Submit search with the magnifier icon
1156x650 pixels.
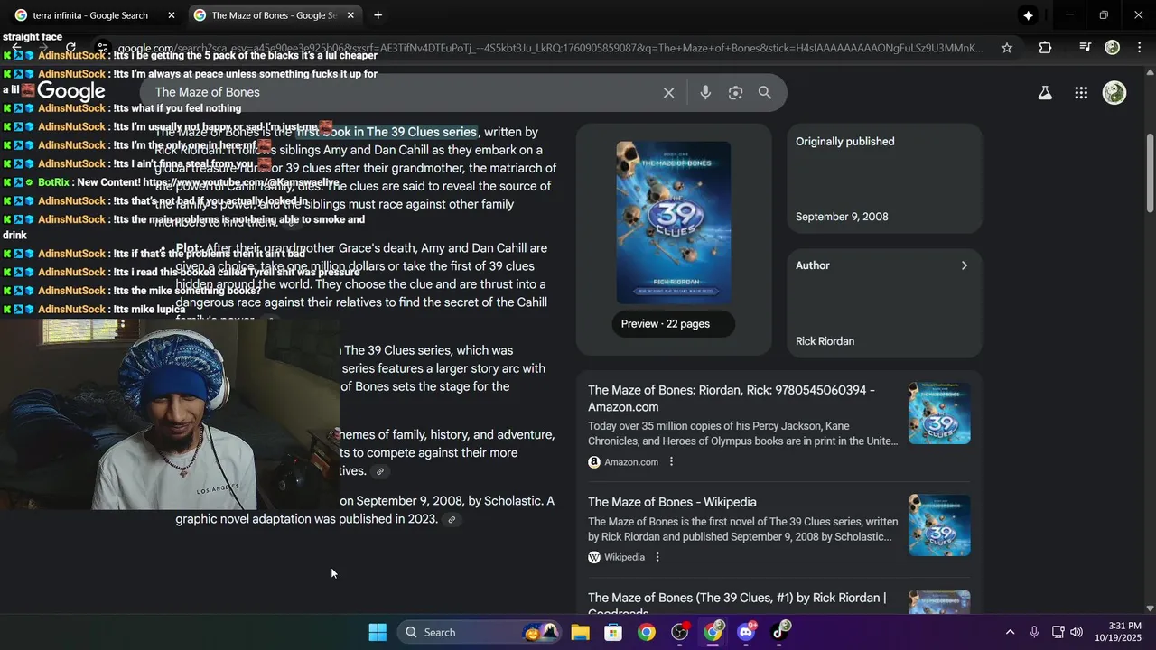(x=765, y=92)
